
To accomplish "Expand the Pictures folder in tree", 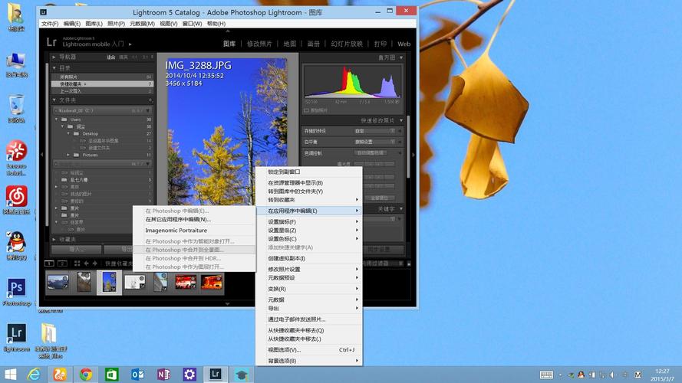I will [68, 155].
